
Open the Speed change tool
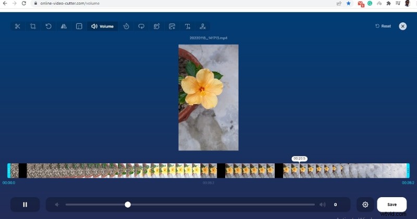(126, 27)
